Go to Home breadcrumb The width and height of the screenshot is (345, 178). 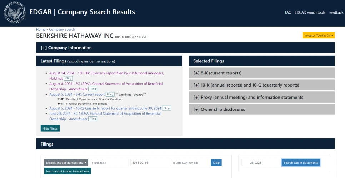pos(41,30)
